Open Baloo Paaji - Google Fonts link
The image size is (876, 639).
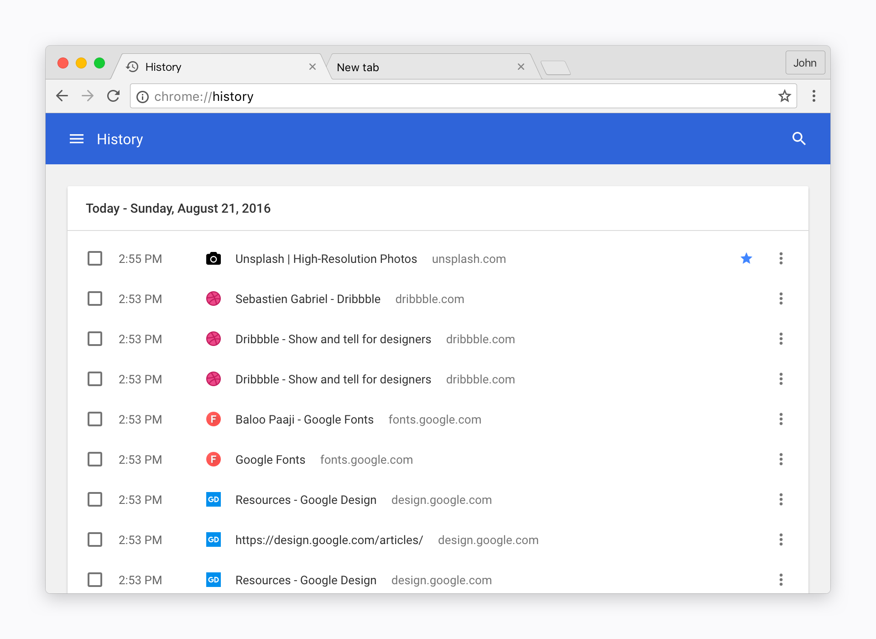click(x=304, y=419)
